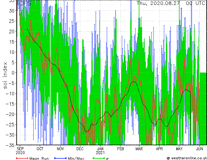Click the MAY month label
The height and width of the screenshot is (160, 207).
[179, 149]
